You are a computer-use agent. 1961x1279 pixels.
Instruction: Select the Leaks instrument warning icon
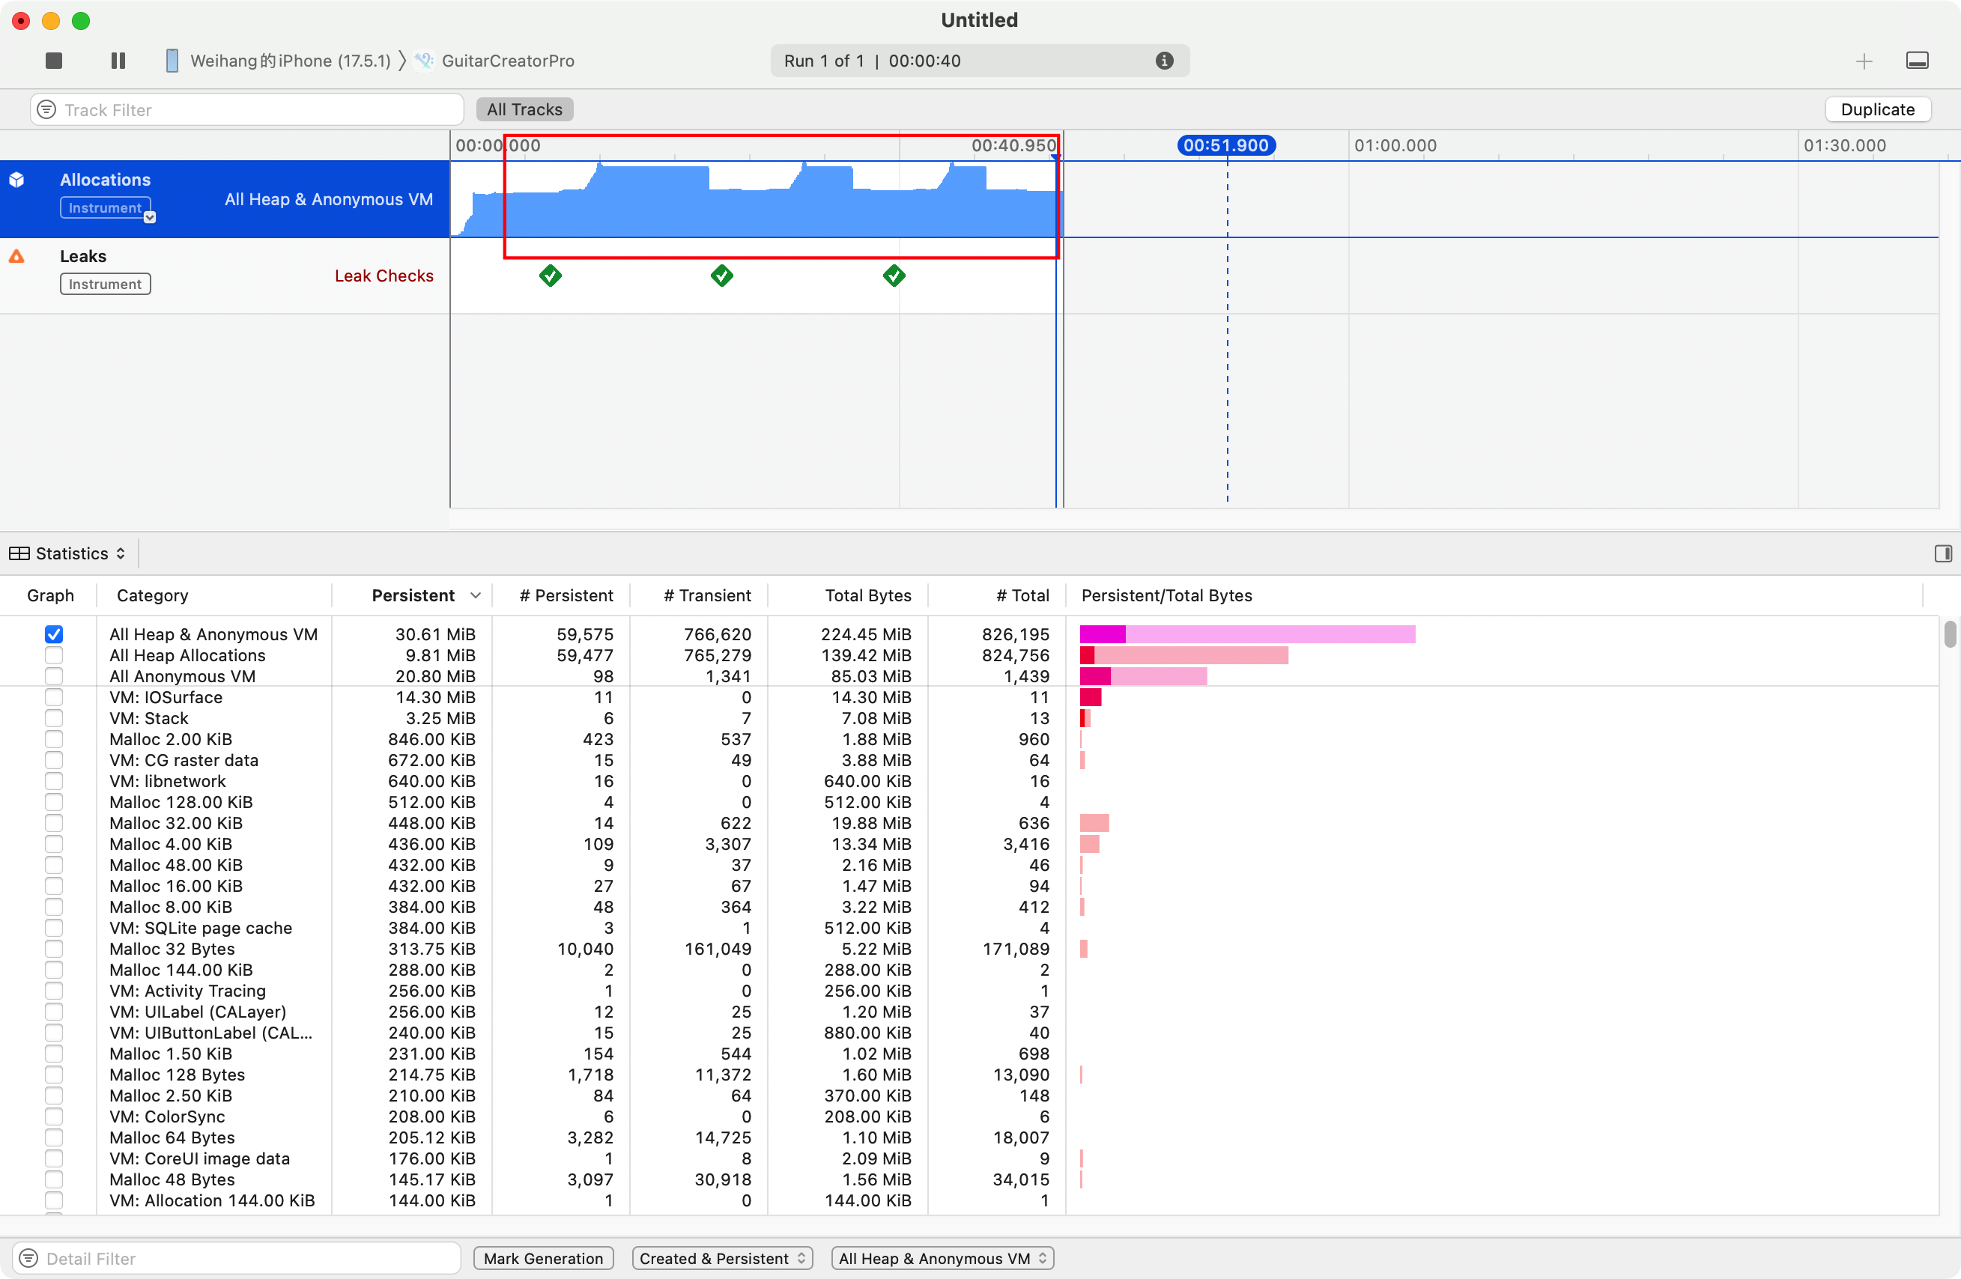click(x=16, y=256)
